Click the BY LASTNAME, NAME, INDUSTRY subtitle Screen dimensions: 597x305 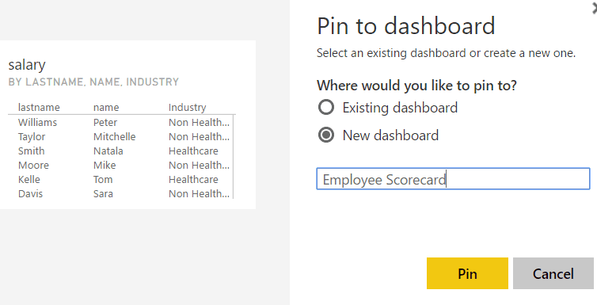93,82
